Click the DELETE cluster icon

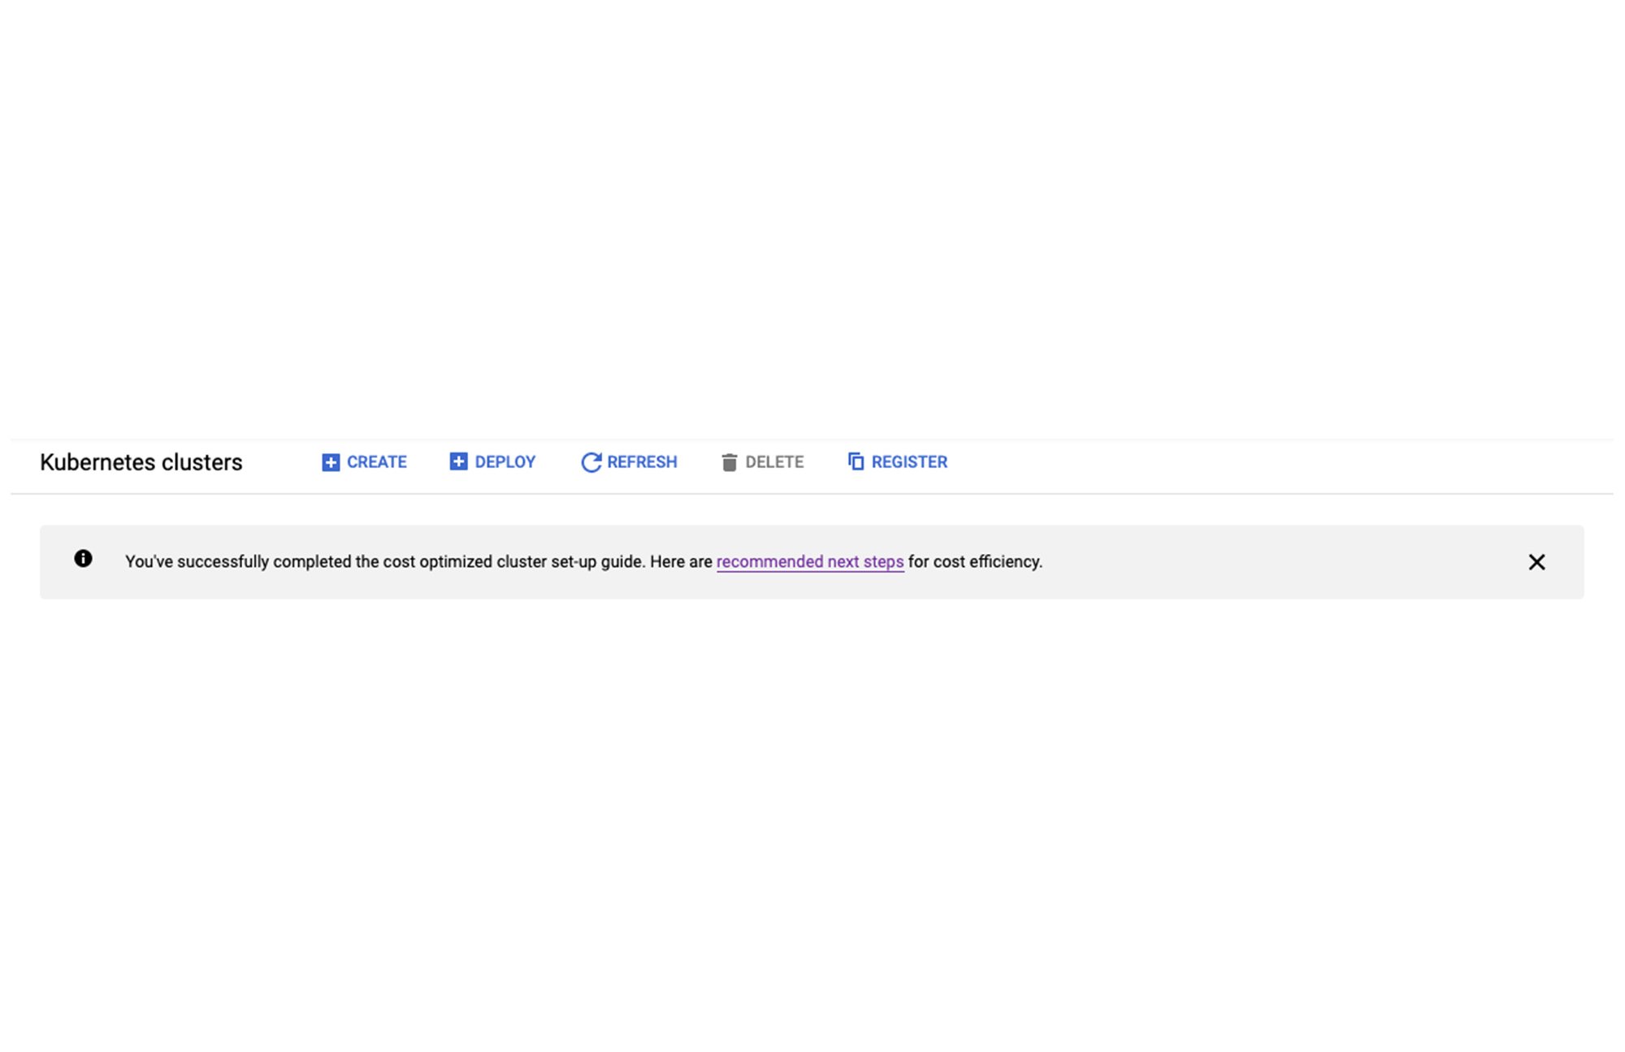[x=727, y=462]
